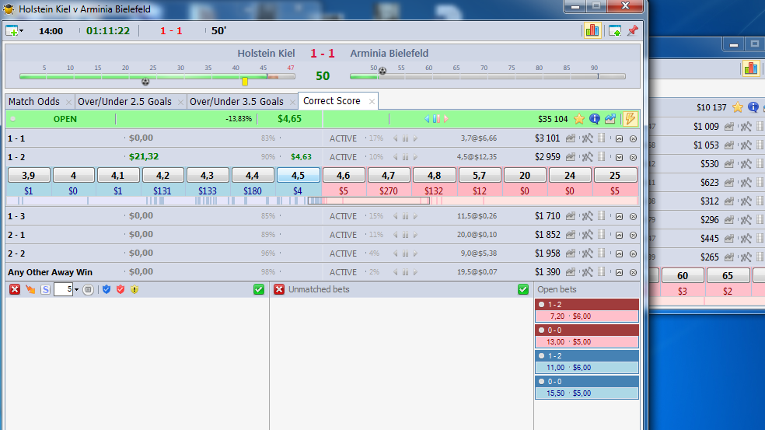
Task: Expand the 2 - 2 selection row
Action: 619,253
